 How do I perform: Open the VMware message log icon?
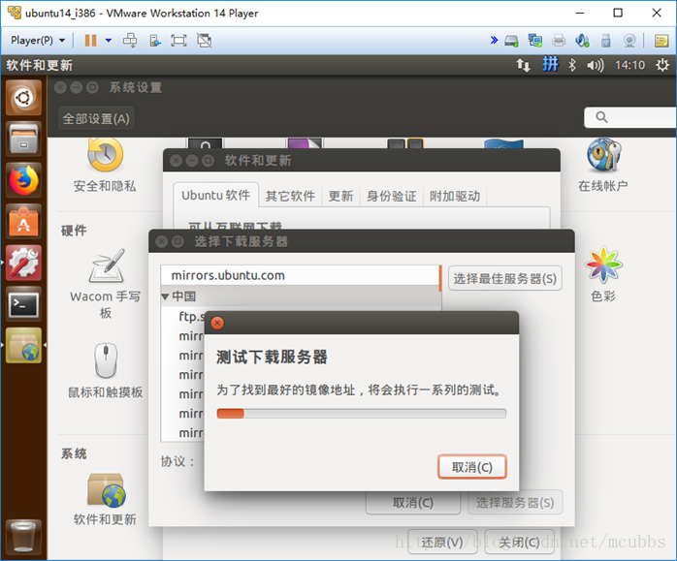(661, 41)
